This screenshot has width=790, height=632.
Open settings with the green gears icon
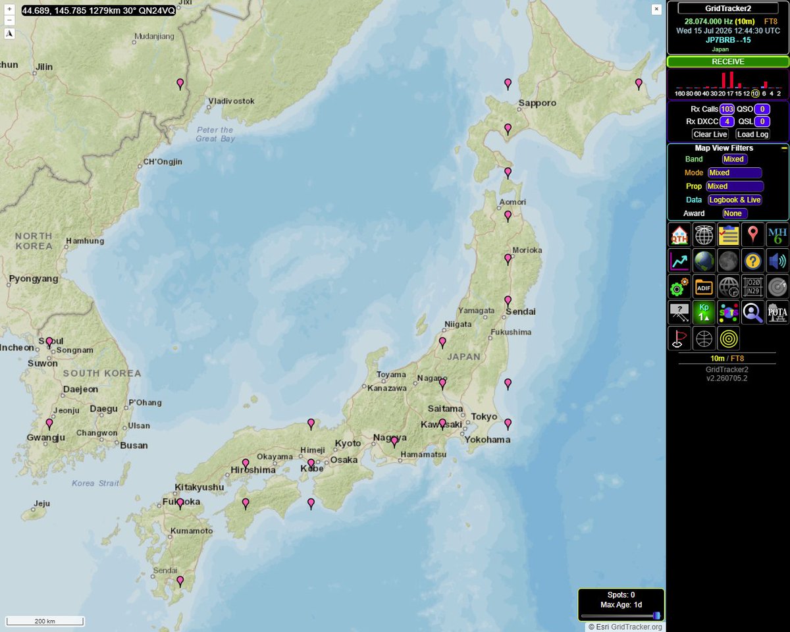tap(679, 286)
